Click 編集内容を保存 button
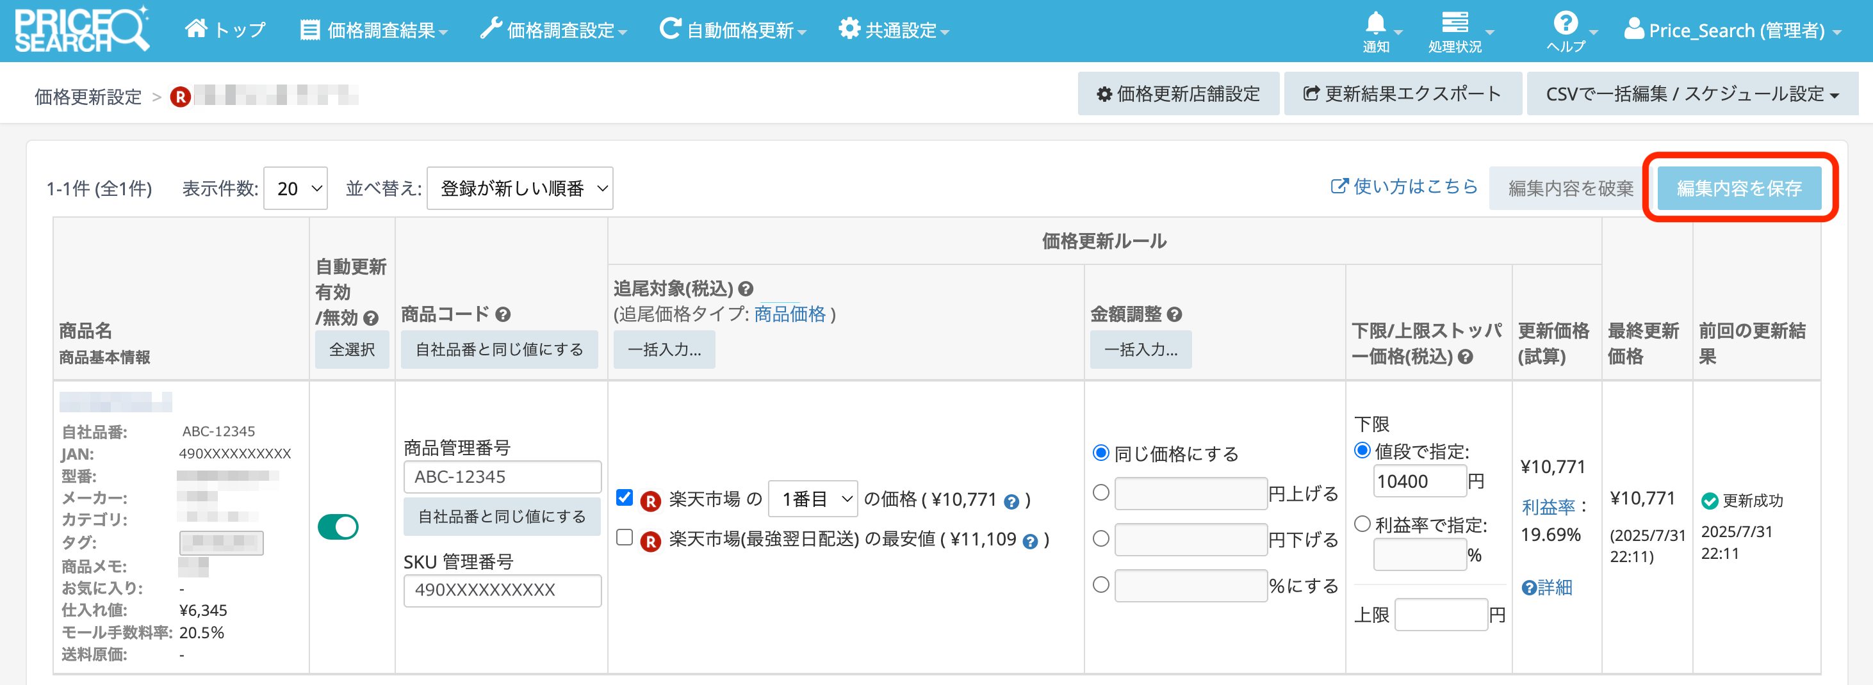Viewport: 1873px width, 685px height. 1738,188
